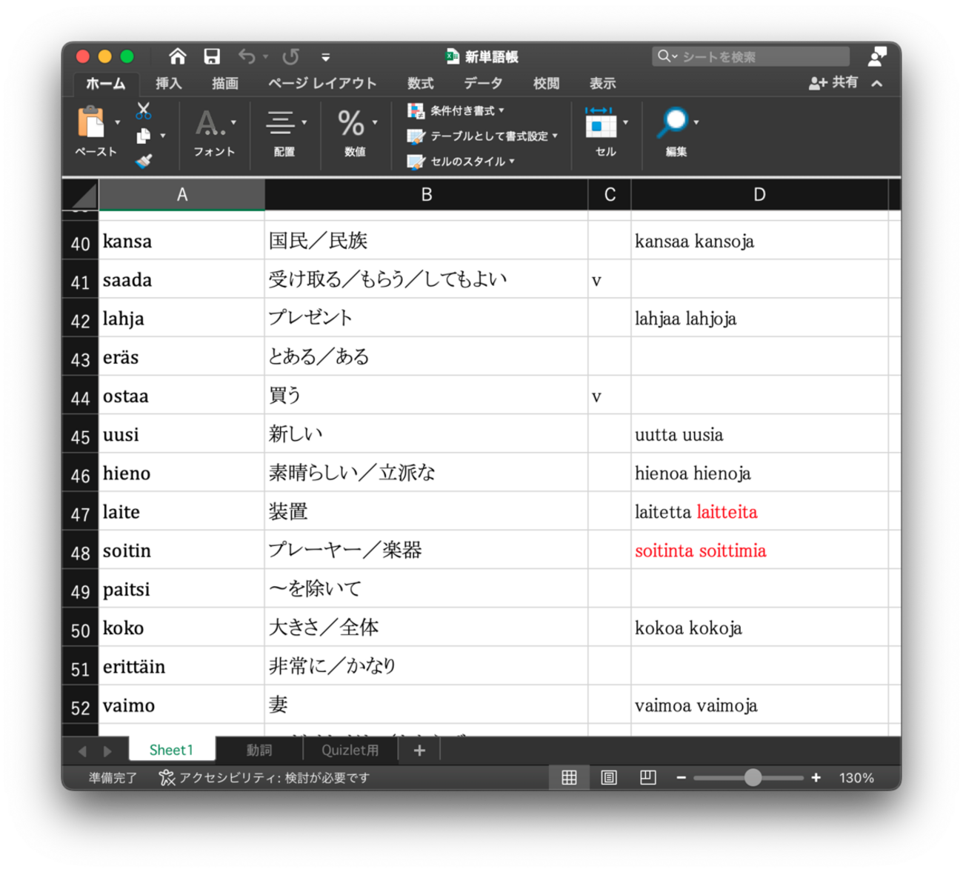
Task: Open the セル cells group
Action: click(x=605, y=133)
